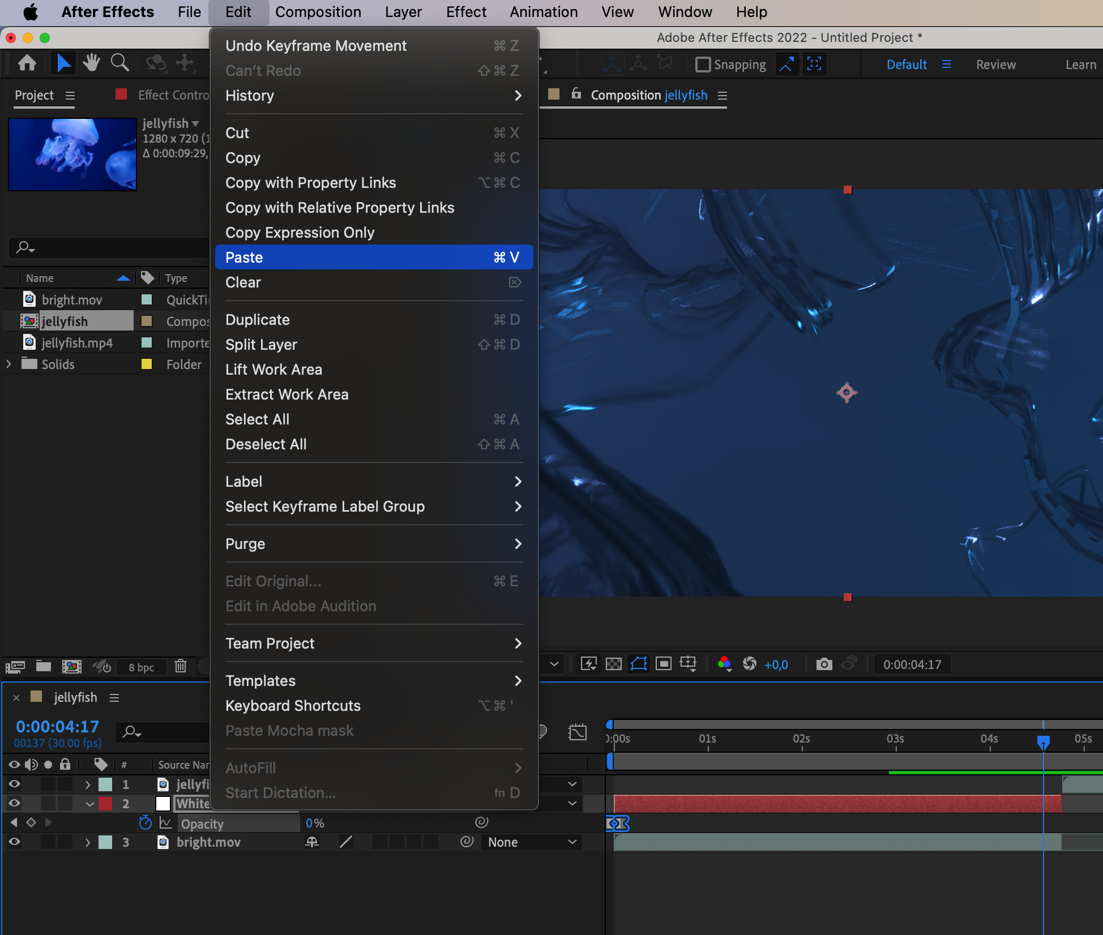The width and height of the screenshot is (1103, 935).
Task: Toggle transparency grid icon in viewer
Action: click(x=613, y=664)
